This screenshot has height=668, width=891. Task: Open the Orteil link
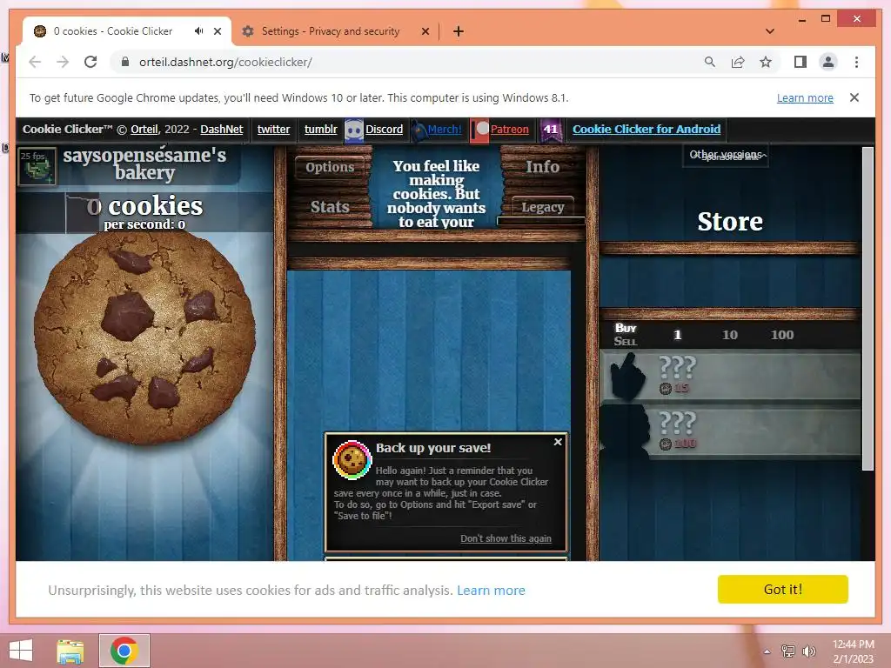(x=144, y=129)
